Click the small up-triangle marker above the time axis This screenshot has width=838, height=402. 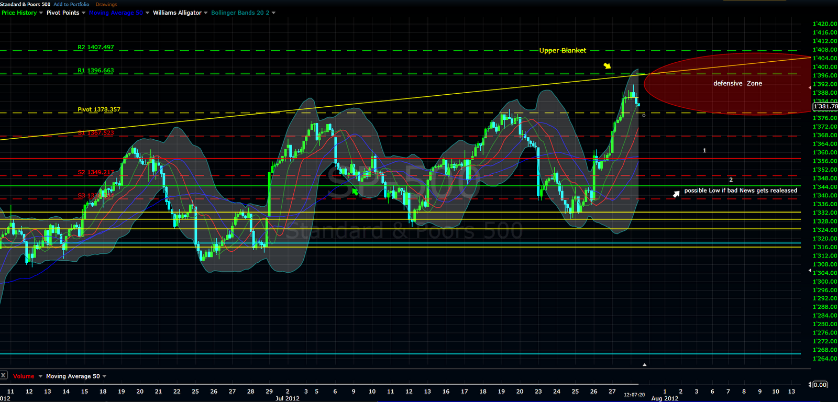pyautogui.click(x=645, y=364)
